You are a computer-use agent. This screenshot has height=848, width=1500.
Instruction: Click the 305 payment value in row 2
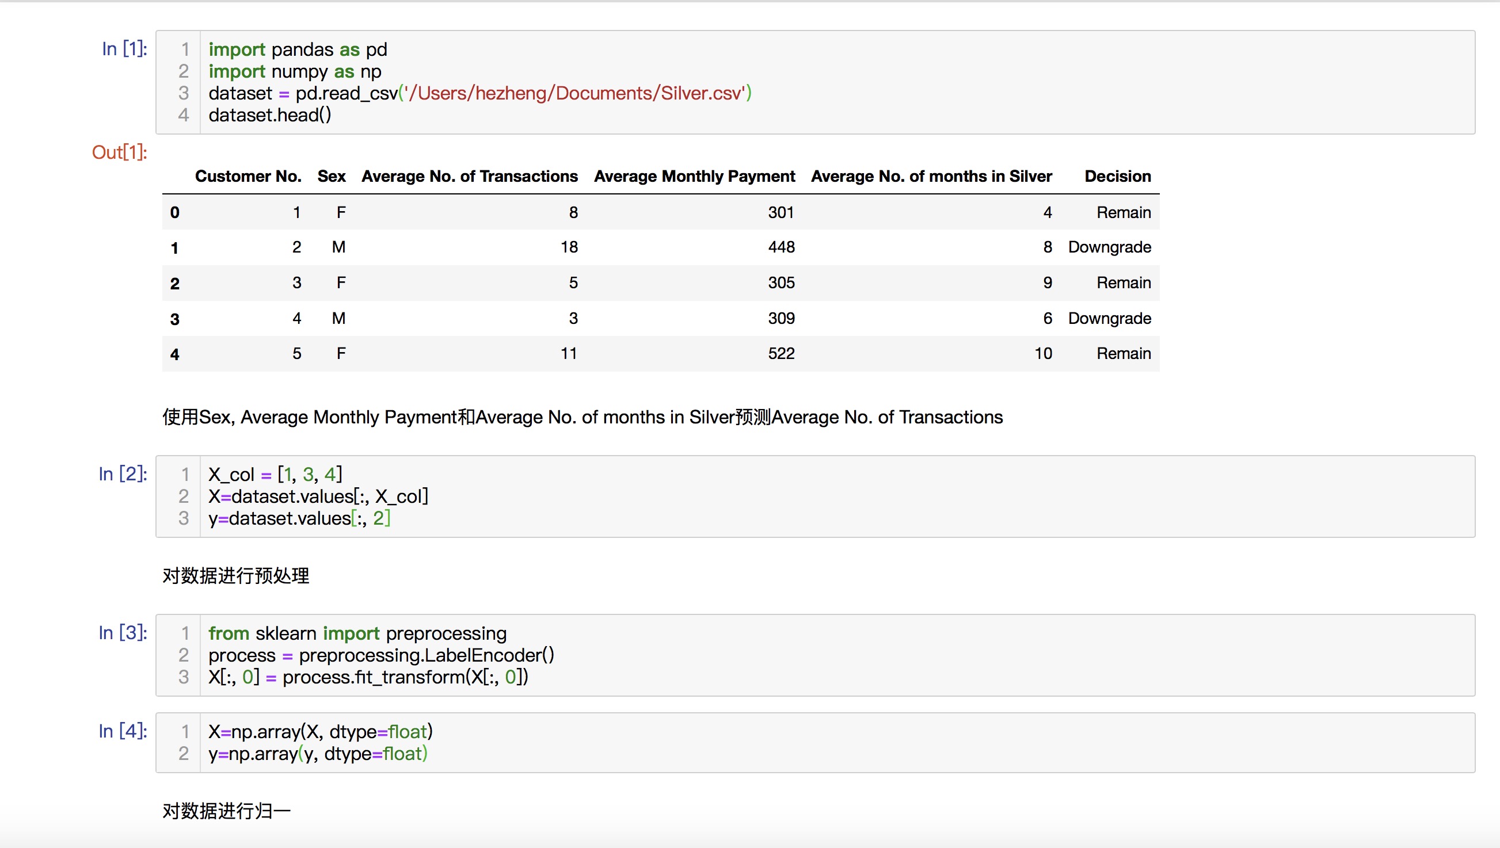point(781,283)
